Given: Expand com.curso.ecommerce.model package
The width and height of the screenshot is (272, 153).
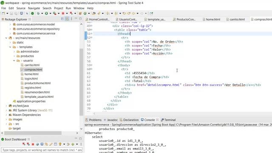Looking at the screenshot, I should [10, 25].
